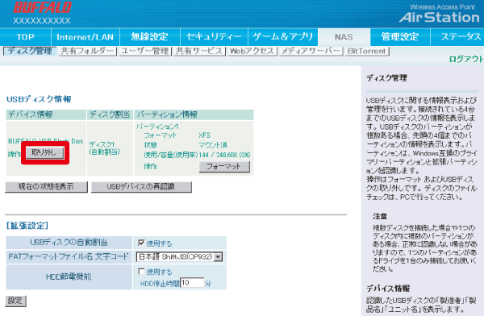Open the TOP tab
This screenshot has height=316, width=484.
coord(25,37)
